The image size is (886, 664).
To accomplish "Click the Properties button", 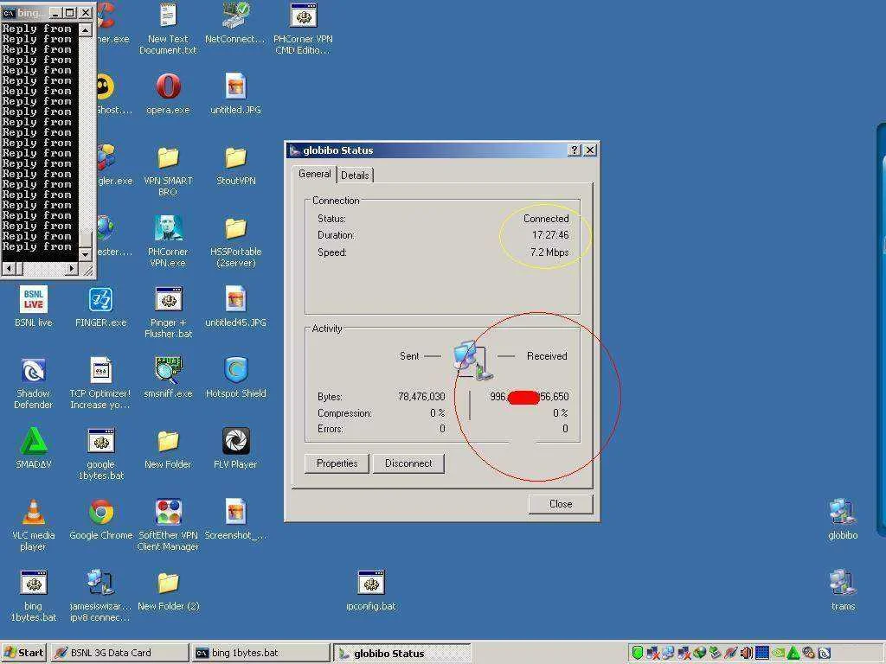I will 337,463.
